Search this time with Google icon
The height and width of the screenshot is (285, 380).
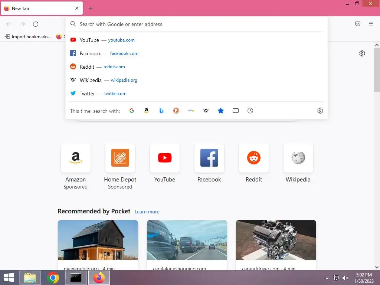[x=132, y=111]
